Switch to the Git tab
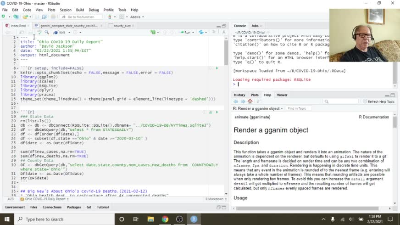Image resolution: width=400 pixels, height=225 pixels. click(x=89, y=207)
